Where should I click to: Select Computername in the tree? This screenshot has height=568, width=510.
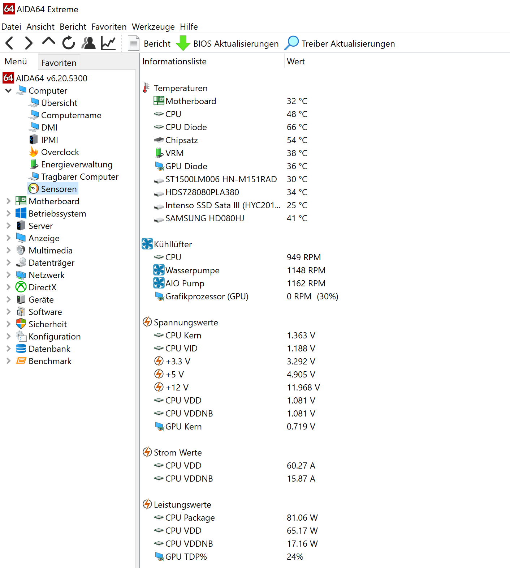pyautogui.click(x=71, y=115)
